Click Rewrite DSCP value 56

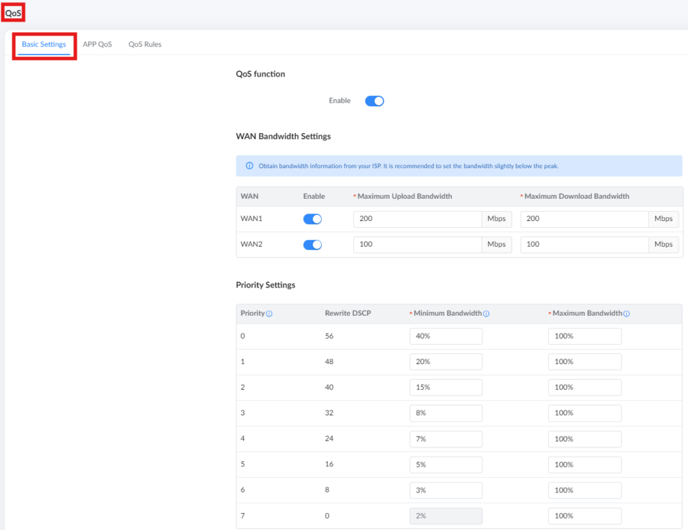329,336
